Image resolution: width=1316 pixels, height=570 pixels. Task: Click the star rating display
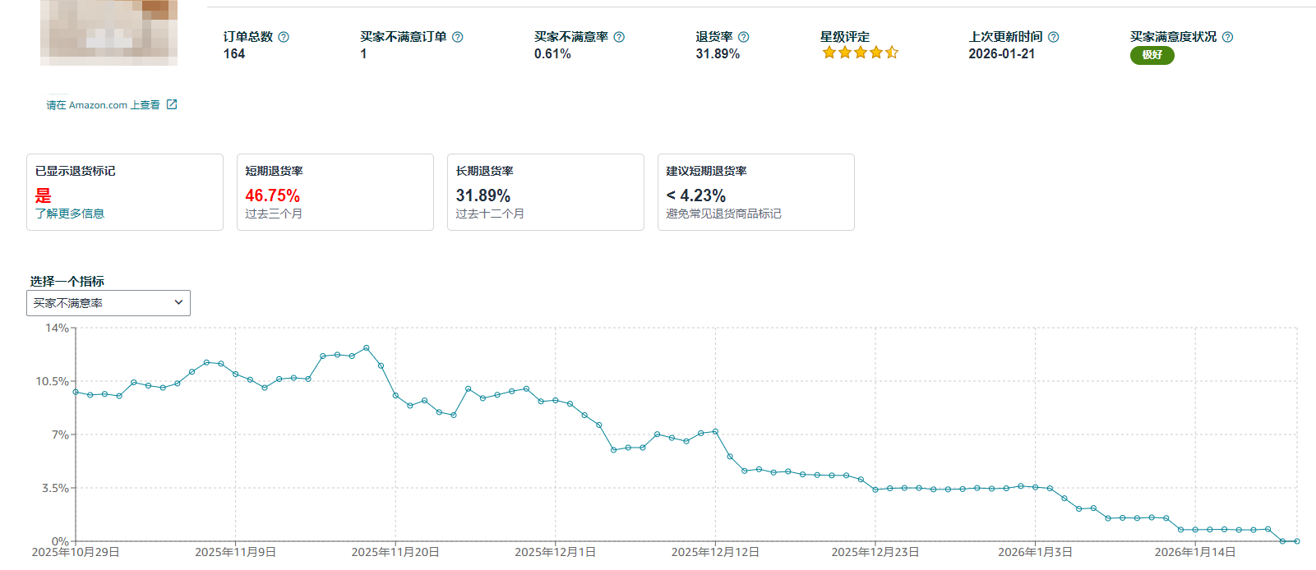(x=860, y=53)
